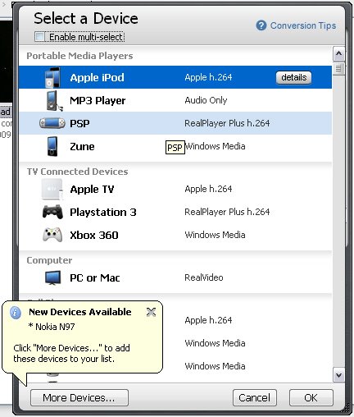Click the Apple iPod device icon
Image resolution: width=354 pixels, height=417 pixels.
point(52,77)
